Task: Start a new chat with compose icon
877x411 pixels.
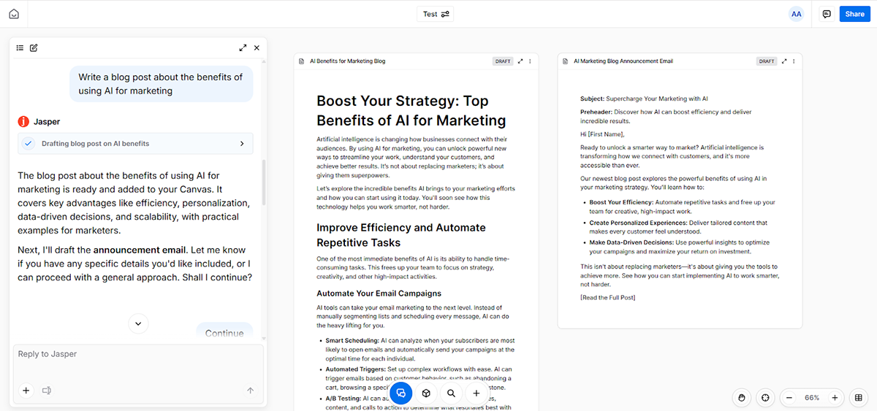Action: point(34,48)
